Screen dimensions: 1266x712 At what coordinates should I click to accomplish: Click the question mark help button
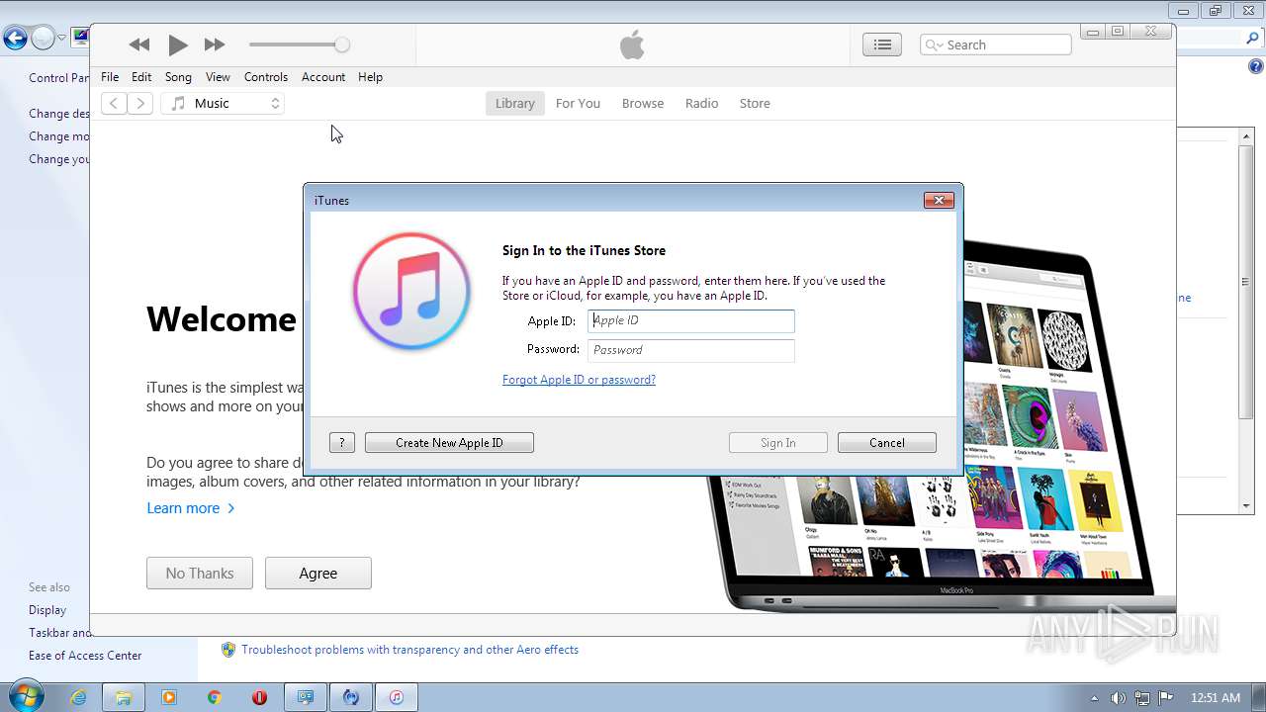pyautogui.click(x=342, y=443)
